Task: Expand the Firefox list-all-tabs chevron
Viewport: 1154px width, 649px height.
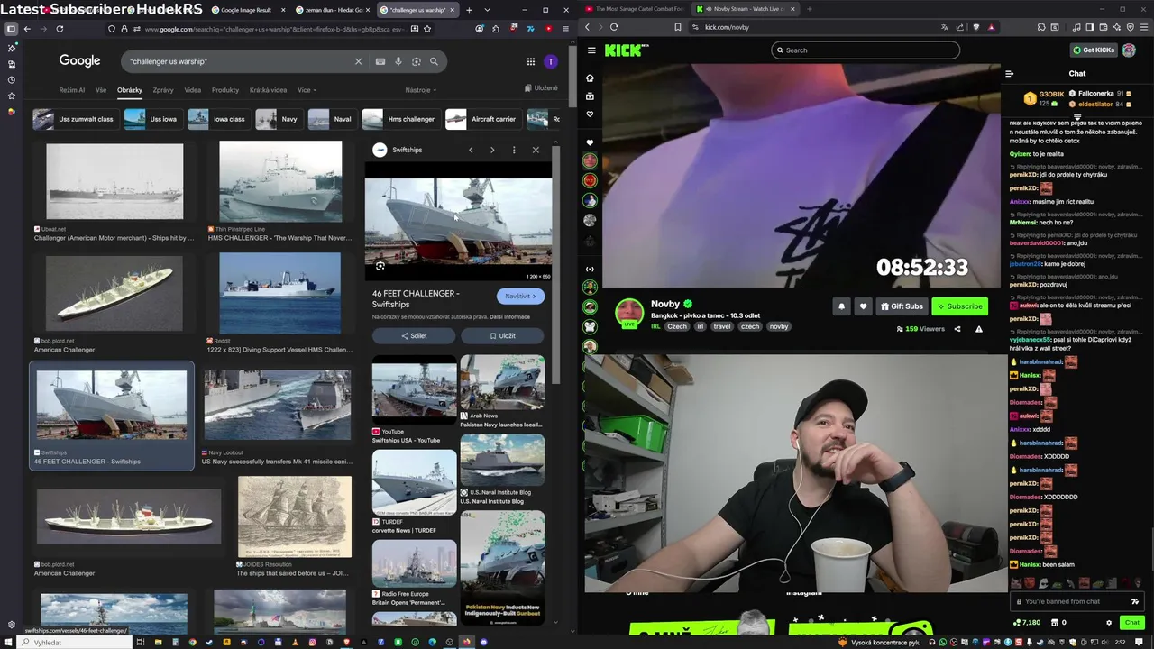Action: click(x=488, y=10)
